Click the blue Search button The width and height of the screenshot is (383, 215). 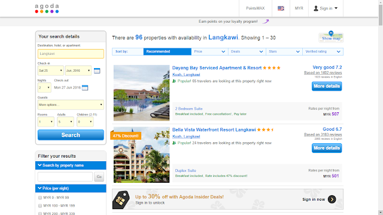[x=71, y=135]
